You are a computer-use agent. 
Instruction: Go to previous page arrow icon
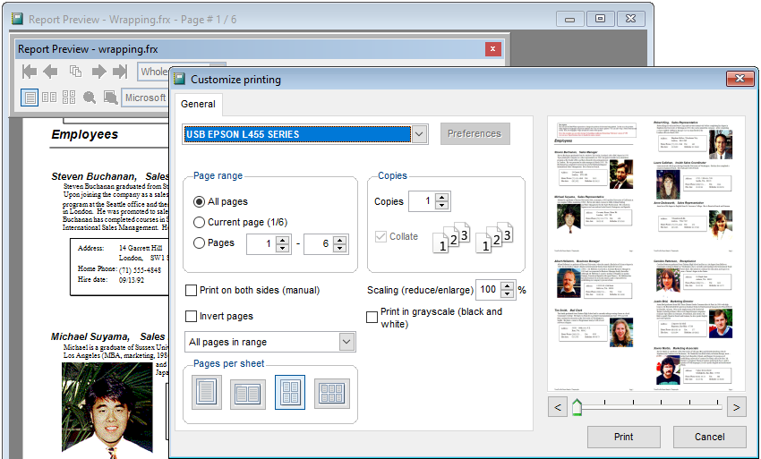(x=50, y=72)
